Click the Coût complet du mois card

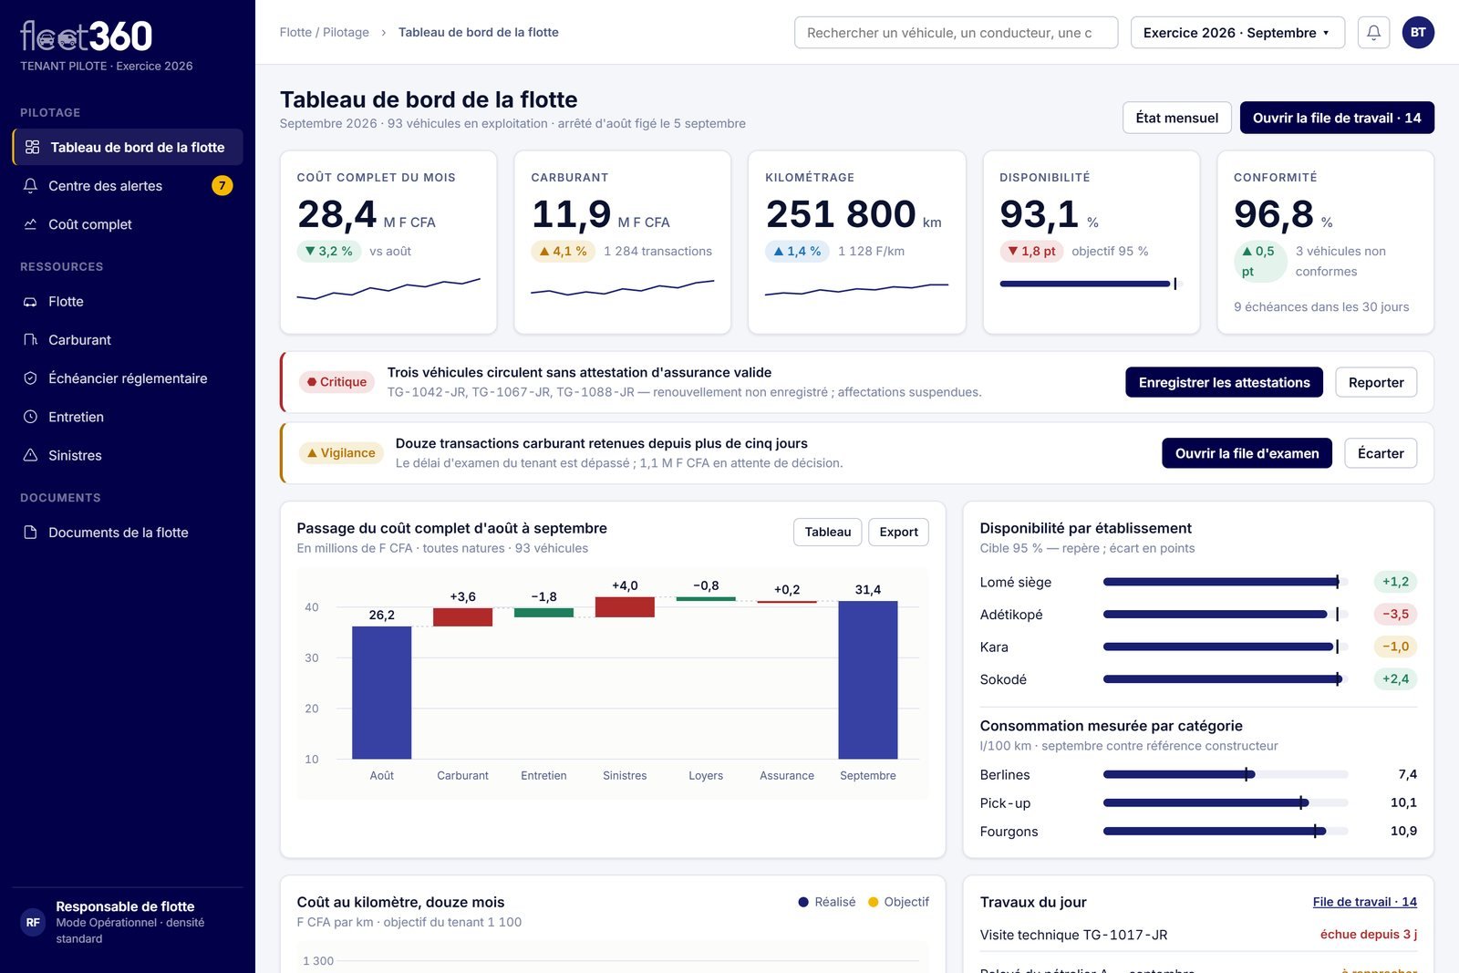tap(388, 243)
